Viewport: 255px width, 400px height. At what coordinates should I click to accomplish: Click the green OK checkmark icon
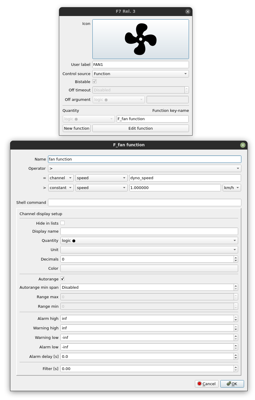tap(228, 384)
